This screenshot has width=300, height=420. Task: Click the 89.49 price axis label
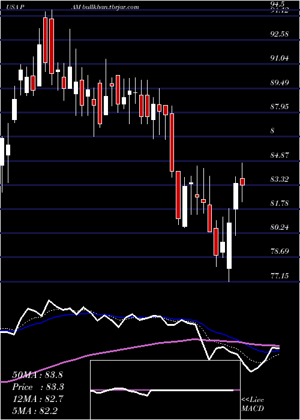280,83
